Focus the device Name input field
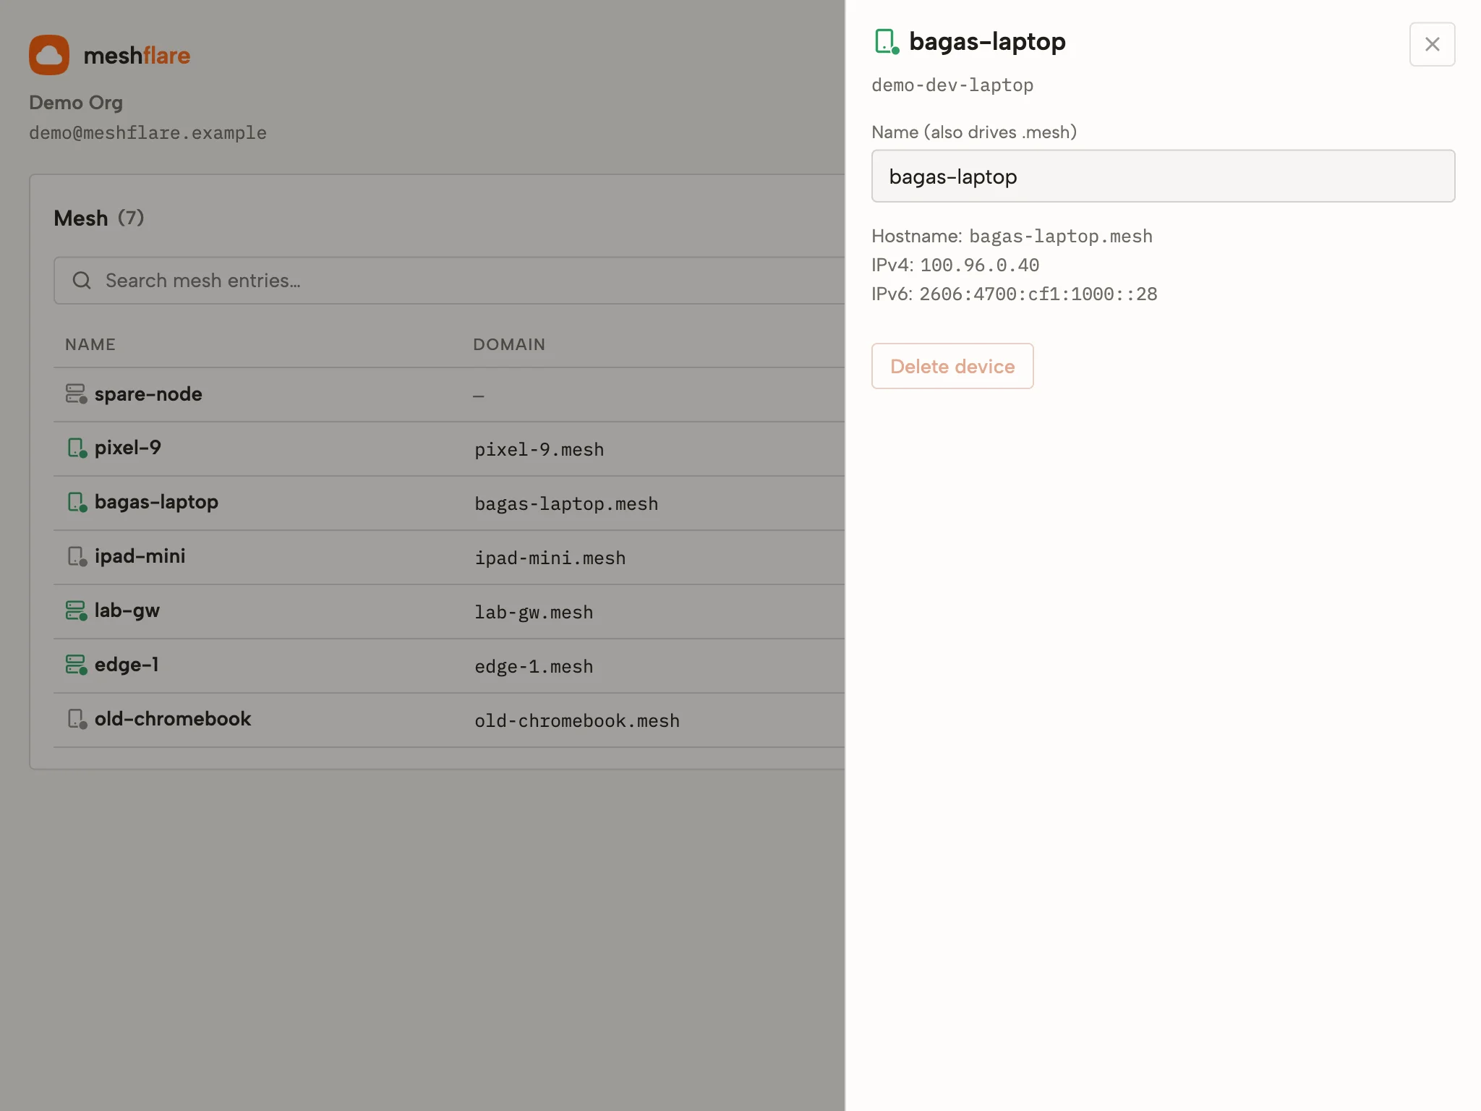 (x=1163, y=176)
